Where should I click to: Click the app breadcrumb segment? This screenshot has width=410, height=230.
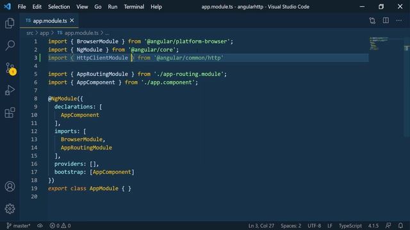pos(44,33)
